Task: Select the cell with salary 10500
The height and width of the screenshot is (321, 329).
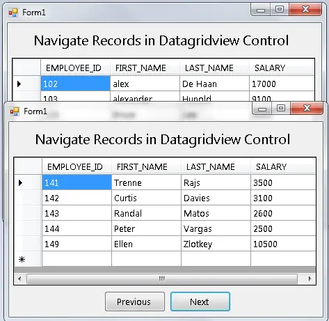Action: tap(283, 244)
